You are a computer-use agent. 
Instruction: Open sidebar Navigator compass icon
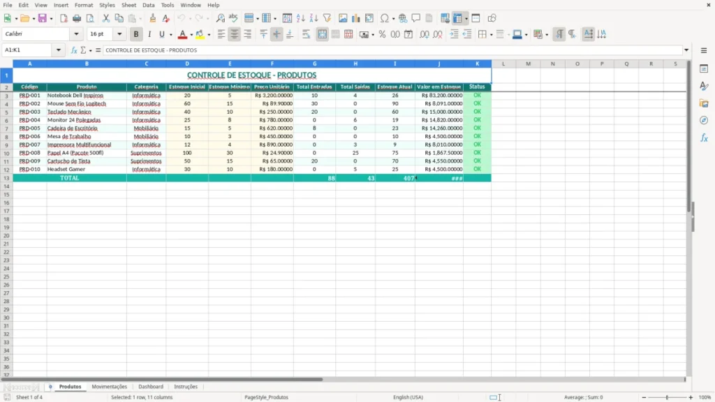[x=704, y=120]
